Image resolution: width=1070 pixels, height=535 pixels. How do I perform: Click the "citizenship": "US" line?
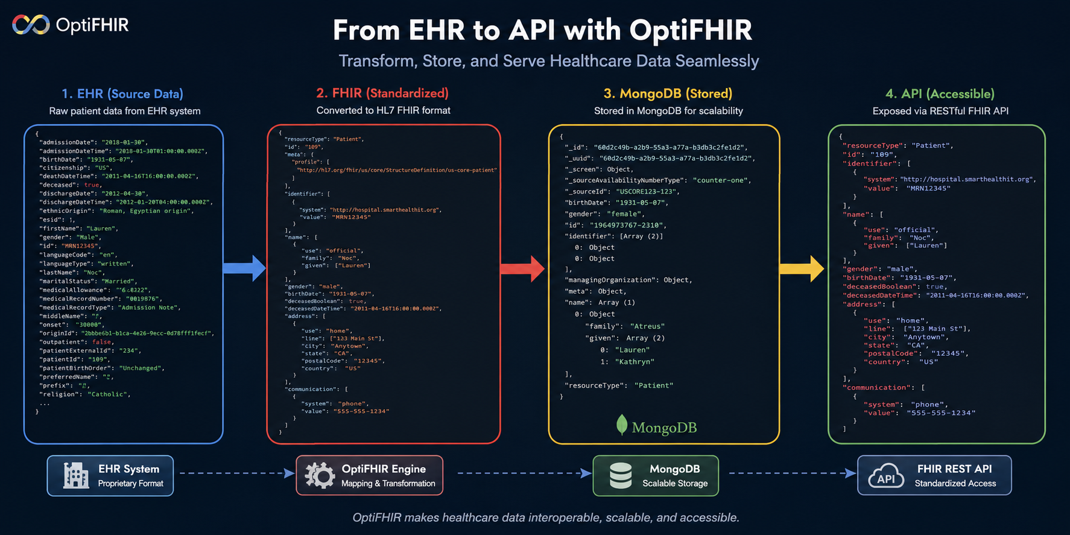point(76,168)
